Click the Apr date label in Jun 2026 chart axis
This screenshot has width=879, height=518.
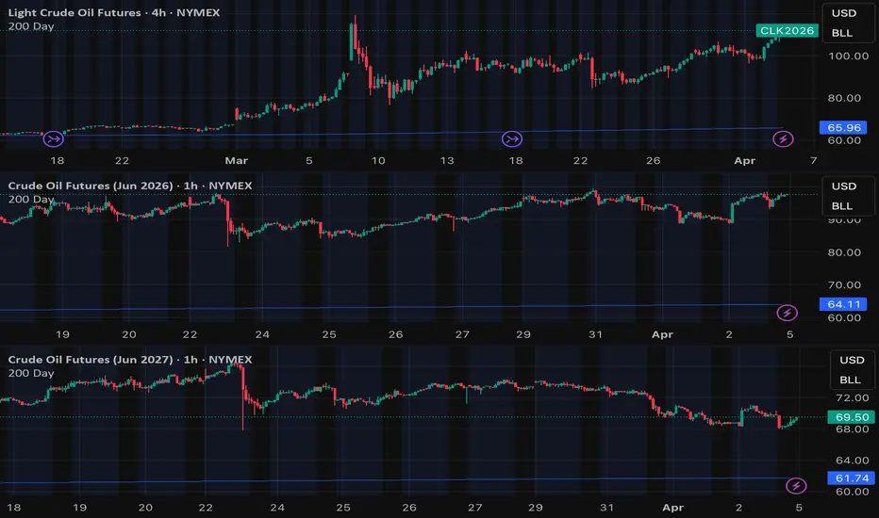[x=662, y=334]
